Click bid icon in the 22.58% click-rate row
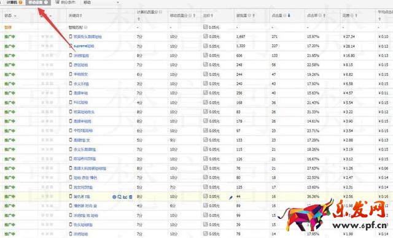 [206, 64]
